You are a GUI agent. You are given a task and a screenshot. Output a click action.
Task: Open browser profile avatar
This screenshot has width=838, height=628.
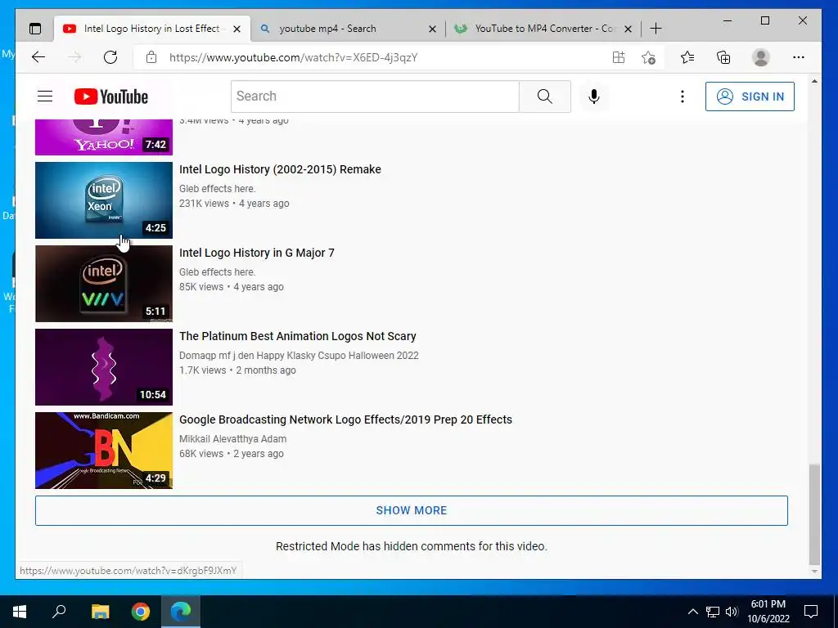tap(760, 57)
